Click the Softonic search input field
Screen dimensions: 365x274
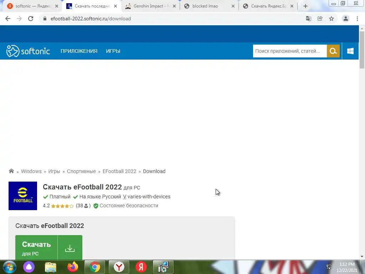point(290,51)
